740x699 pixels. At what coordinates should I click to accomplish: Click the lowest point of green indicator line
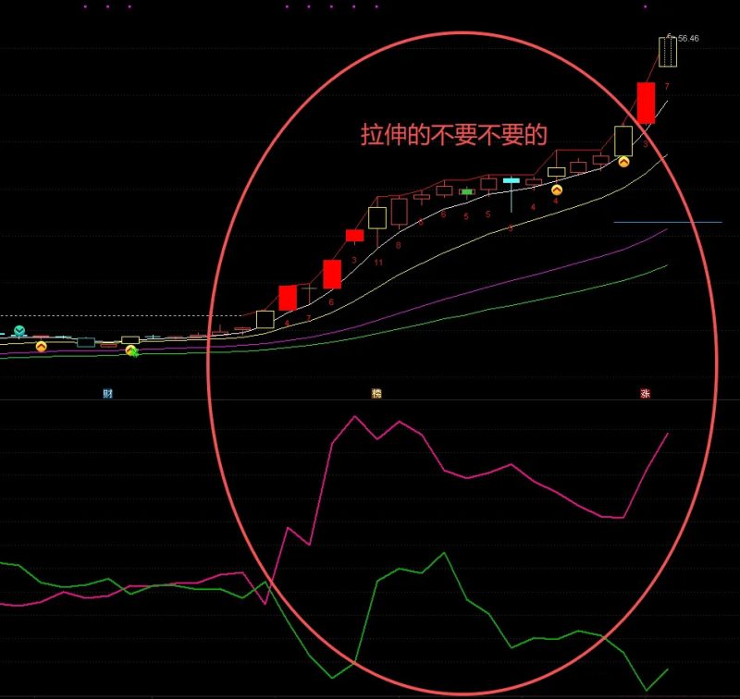pyautogui.click(x=647, y=690)
